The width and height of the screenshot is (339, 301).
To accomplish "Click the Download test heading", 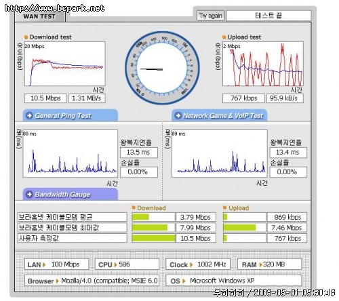I will [x=50, y=37].
